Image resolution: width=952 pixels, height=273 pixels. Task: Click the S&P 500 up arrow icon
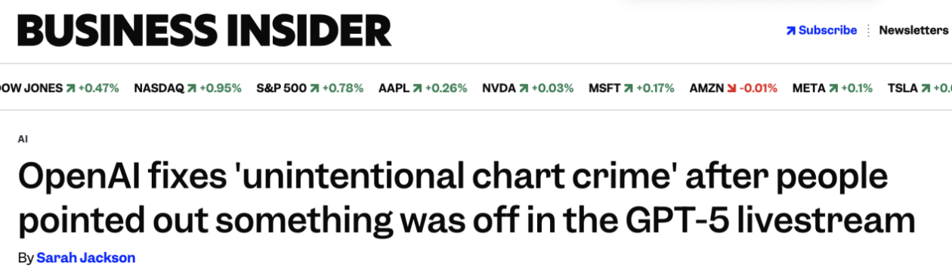[314, 88]
